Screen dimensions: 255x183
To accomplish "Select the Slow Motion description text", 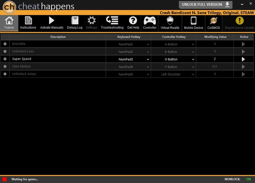I will click(21, 66).
